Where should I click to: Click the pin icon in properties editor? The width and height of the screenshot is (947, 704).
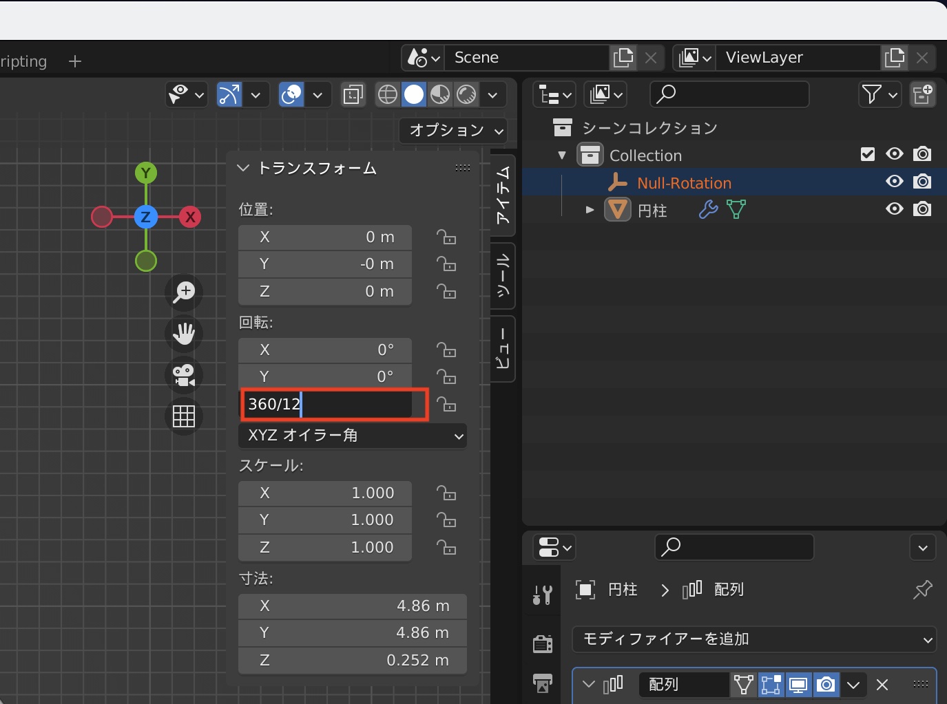coord(922,590)
